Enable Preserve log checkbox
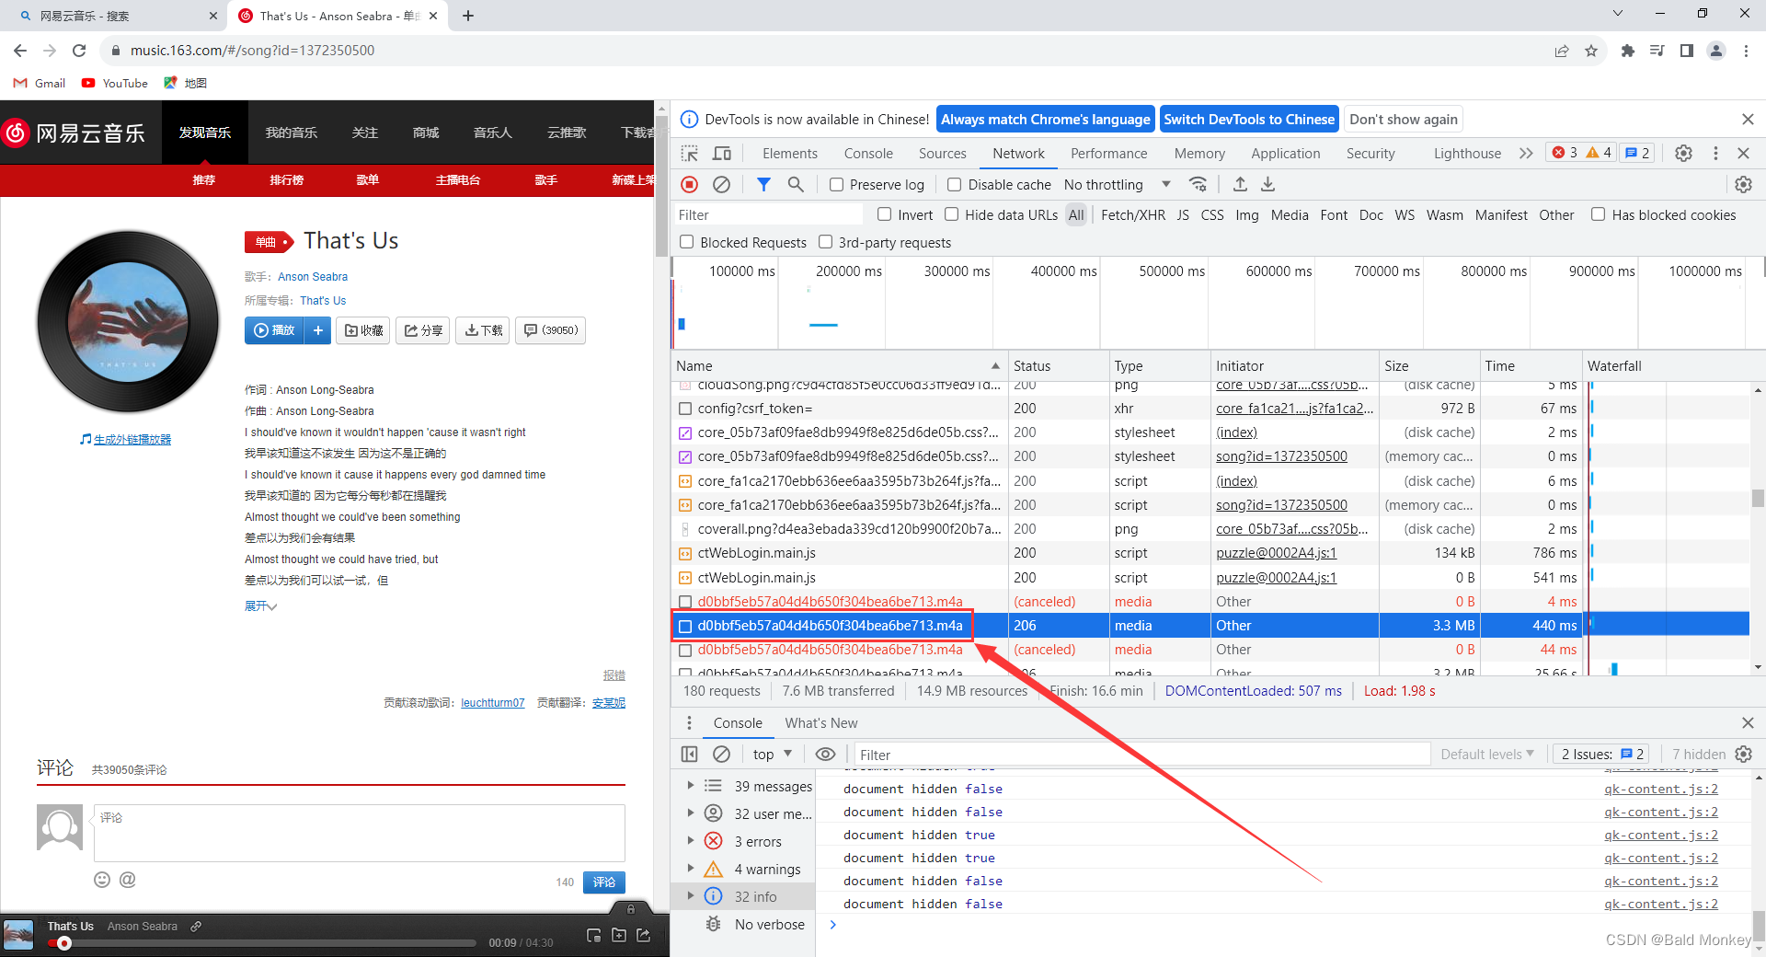 (x=836, y=185)
